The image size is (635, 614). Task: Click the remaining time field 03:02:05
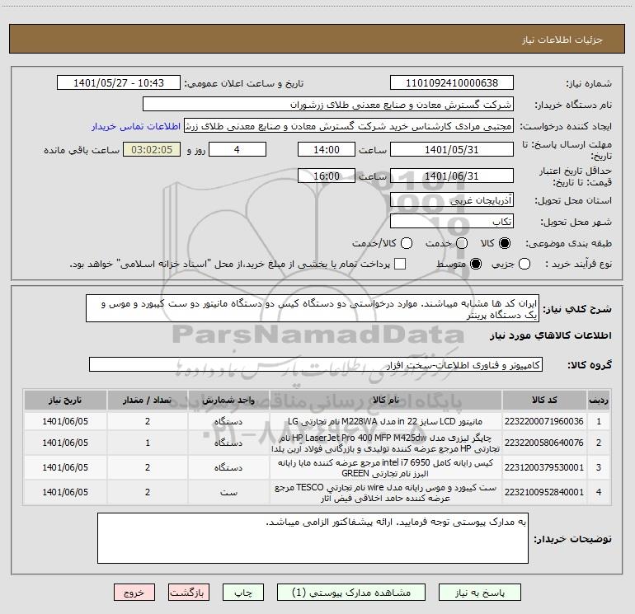(152, 149)
